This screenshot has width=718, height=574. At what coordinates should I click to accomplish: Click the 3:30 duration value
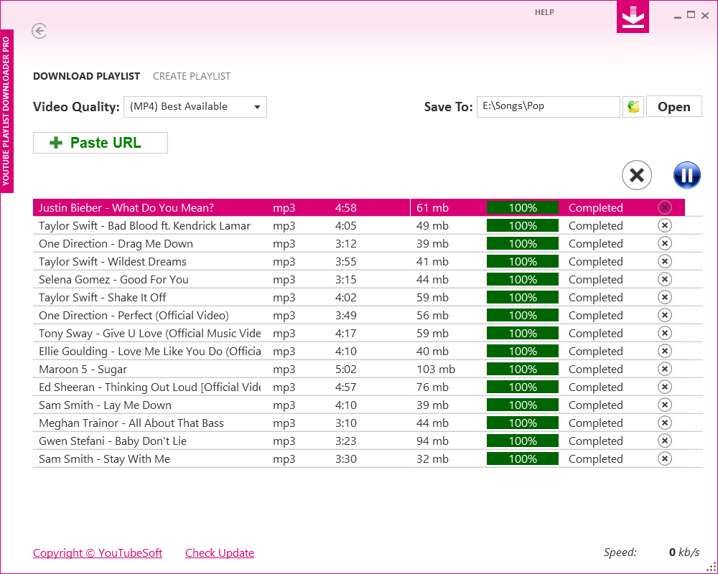click(x=346, y=459)
